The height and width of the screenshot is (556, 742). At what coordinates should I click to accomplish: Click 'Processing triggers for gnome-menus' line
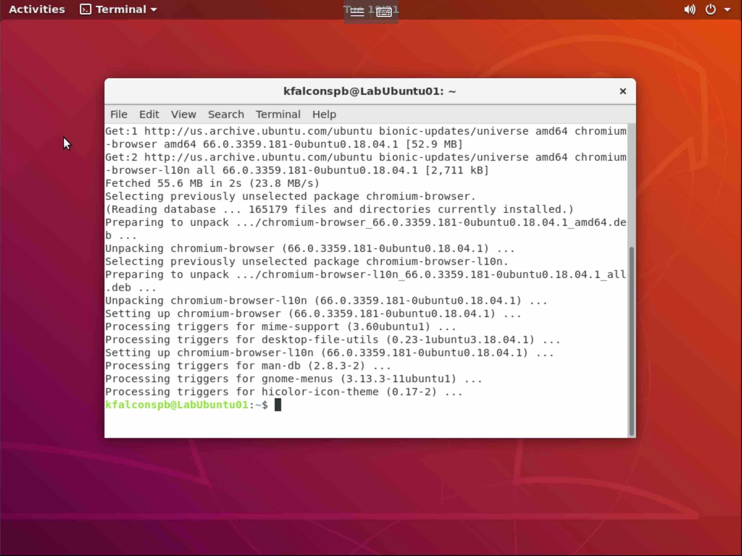[294, 379]
